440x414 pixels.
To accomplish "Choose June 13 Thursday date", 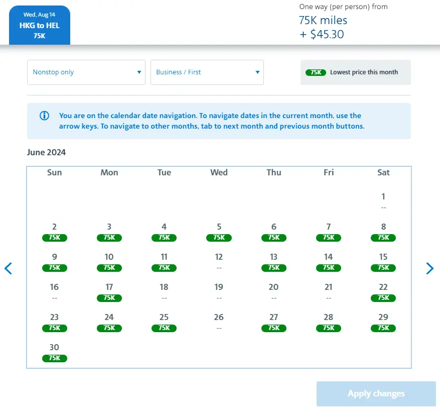I will pyautogui.click(x=273, y=262).
